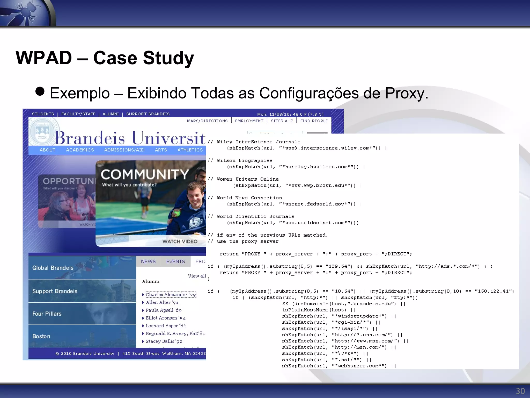Click arrow bullet beside Paula Apsell
The height and width of the screenshot is (398, 530).
pyautogui.click(x=143, y=310)
